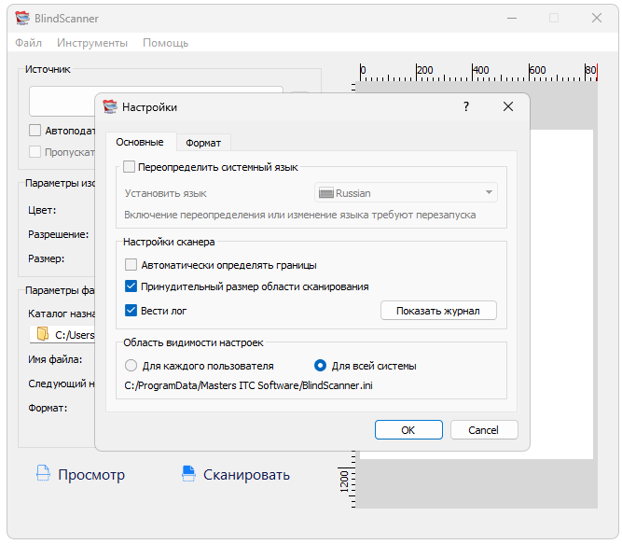The height and width of the screenshot is (544, 622).
Task: Click the BlindScanner.ini path text
Action: [x=248, y=385]
